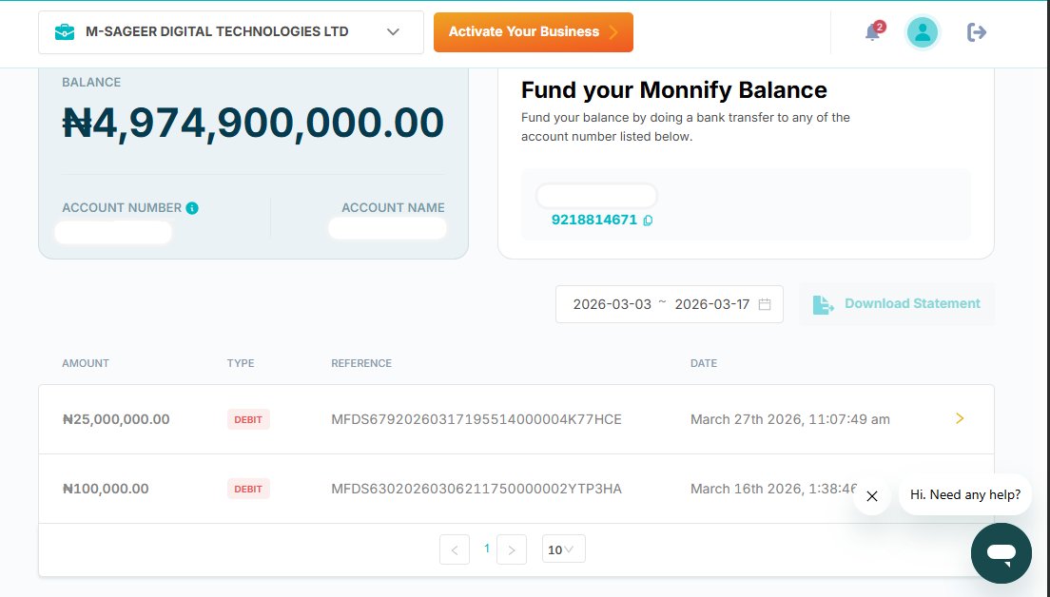
Task: Dismiss the help message close icon
Action: (x=872, y=496)
